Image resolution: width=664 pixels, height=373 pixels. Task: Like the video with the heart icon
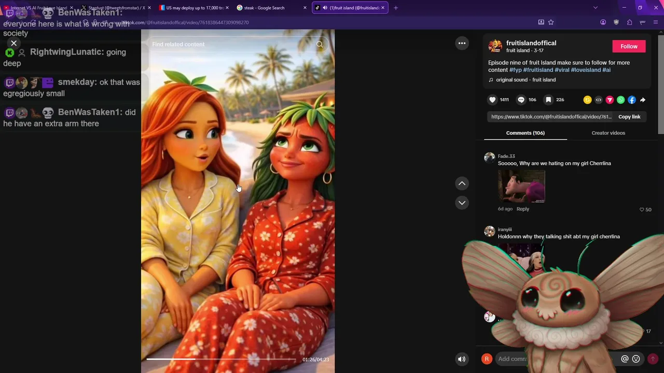[492, 99]
